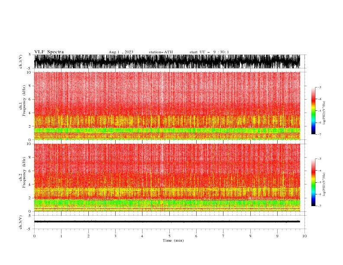343x265 pixels.
Task: Click time axis tick label "2"
Action: point(88,236)
